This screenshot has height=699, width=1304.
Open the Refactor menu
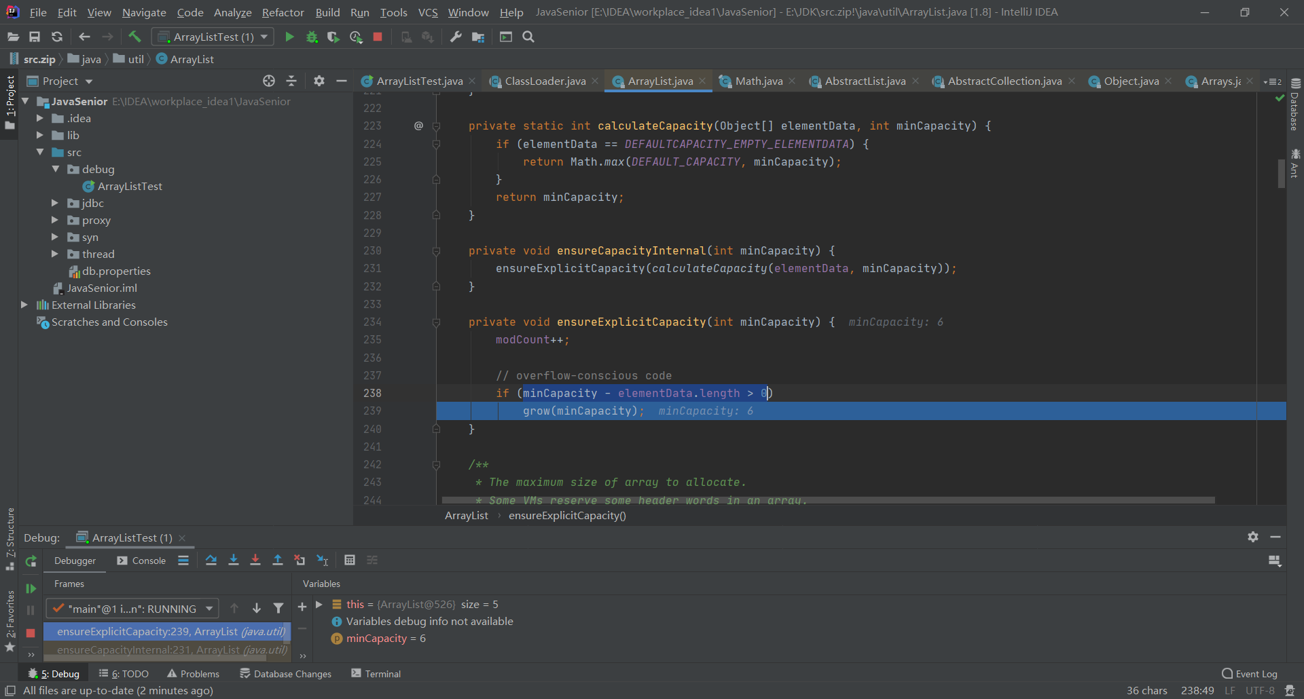coord(283,12)
